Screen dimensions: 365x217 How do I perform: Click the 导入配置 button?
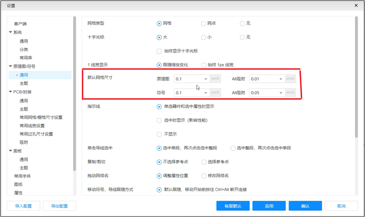pos(24,206)
